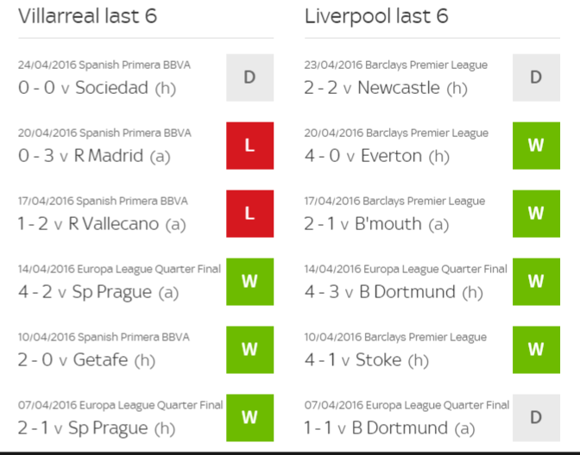This screenshot has height=455, width=580.
Task: Click the green W badge for Sp Prague away match
Action: coord(250,282)
